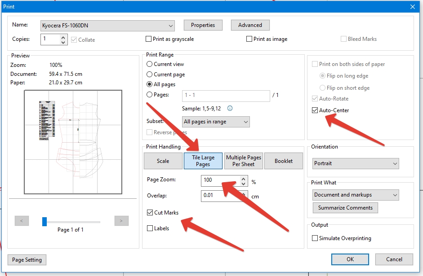This screenshot has height=276, width=423.
Task: Click into the Overlap value field
Action: click(x=220, y=196)
